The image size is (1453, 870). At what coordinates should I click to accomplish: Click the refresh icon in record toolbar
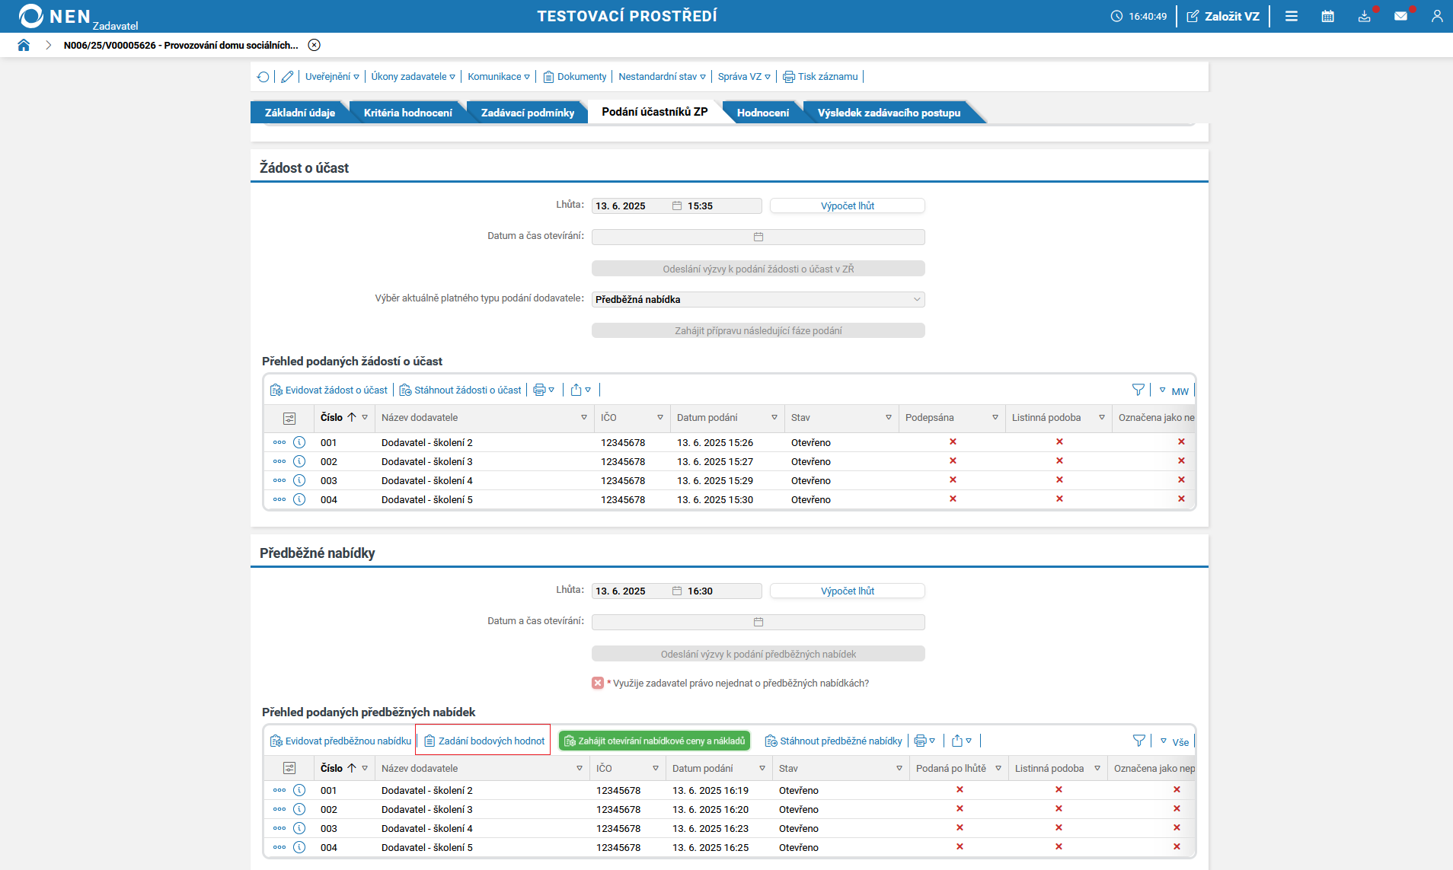pos(263,77)
